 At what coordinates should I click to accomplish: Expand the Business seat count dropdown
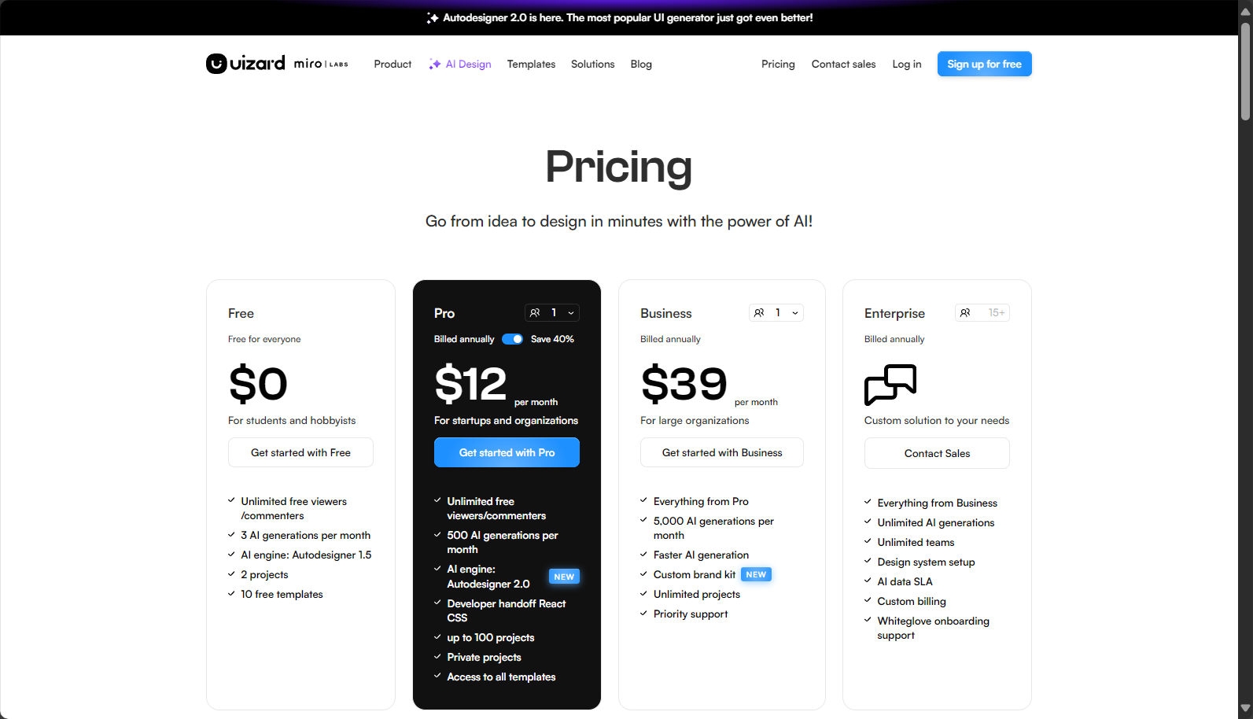pos(776,313)
